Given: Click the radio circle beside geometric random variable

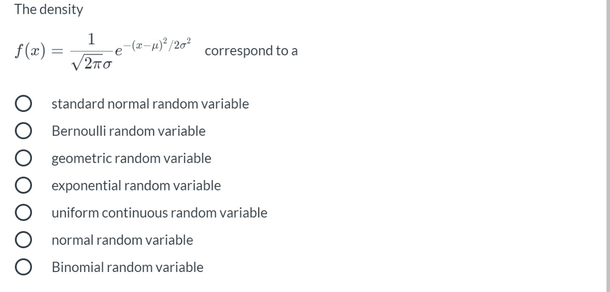Looking at the screenshot, I should pos(23,158).
